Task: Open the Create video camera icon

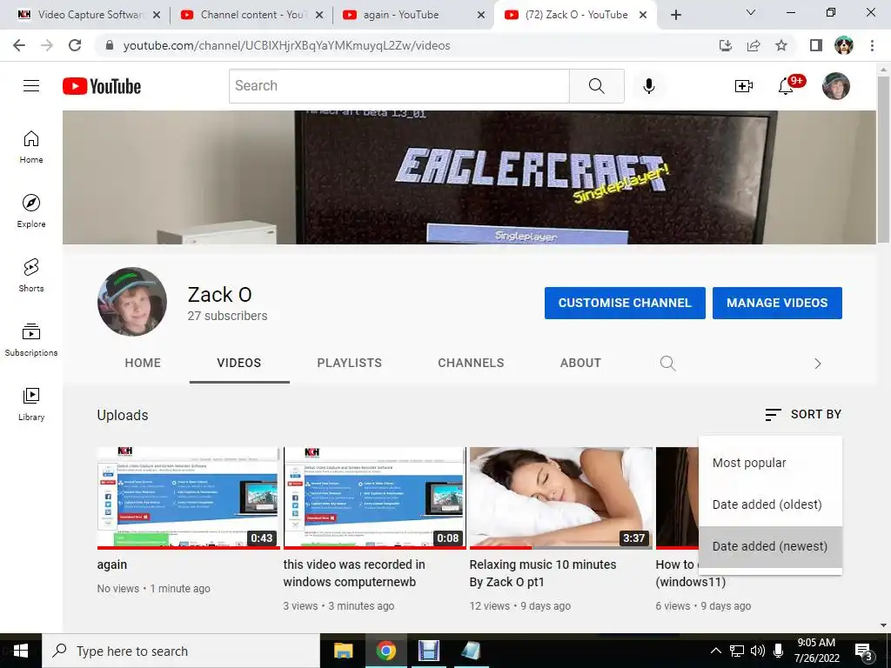Action: click(743, 86)
